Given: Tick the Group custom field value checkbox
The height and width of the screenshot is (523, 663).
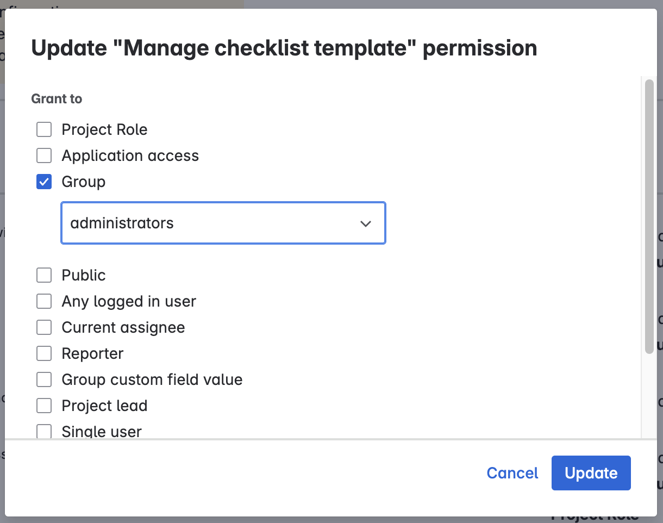Looking at the screenshot, I should 44,379.
